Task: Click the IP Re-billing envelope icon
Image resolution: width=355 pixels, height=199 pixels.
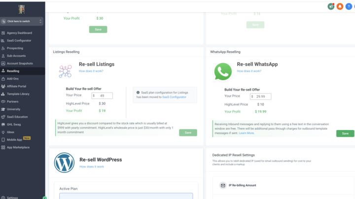Action: (223, 186)
